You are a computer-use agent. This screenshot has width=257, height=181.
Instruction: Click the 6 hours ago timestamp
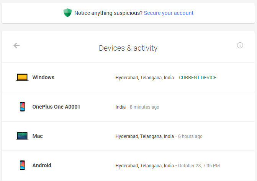[x=190, y=136]
